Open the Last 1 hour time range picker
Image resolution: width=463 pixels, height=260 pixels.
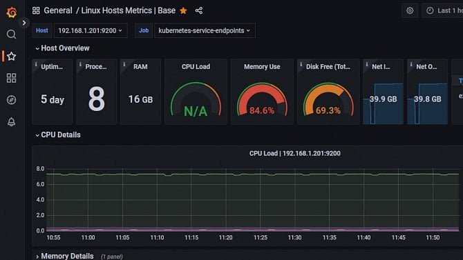[442, 10]
